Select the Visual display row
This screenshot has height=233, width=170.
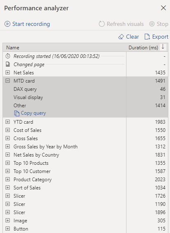[85, 97]
